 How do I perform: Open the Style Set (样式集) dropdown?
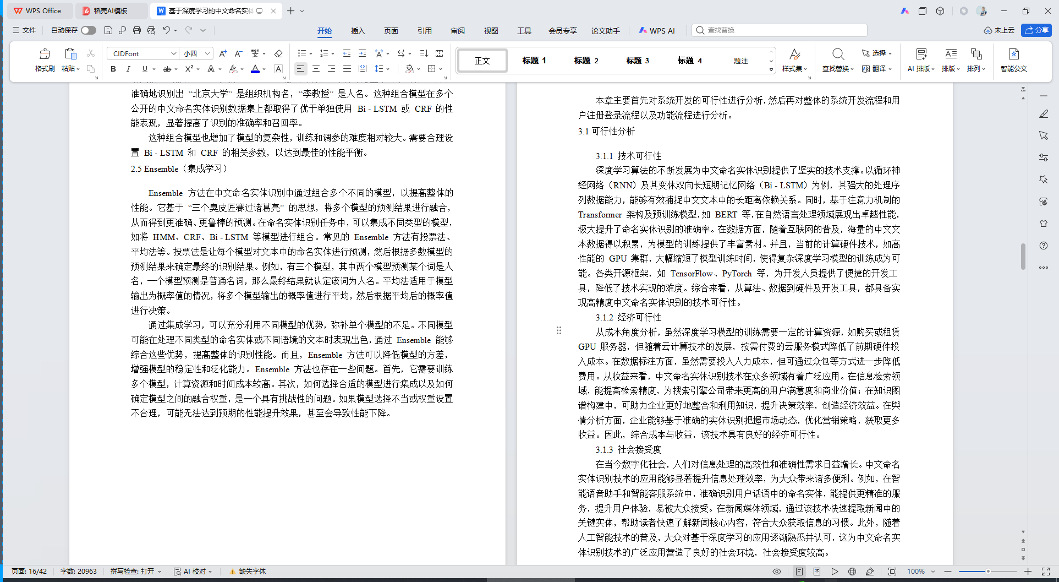[x=794, y=60]
